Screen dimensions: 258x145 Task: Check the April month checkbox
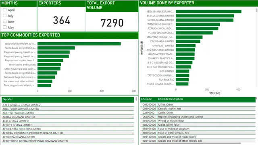click(x=4, y=10)
